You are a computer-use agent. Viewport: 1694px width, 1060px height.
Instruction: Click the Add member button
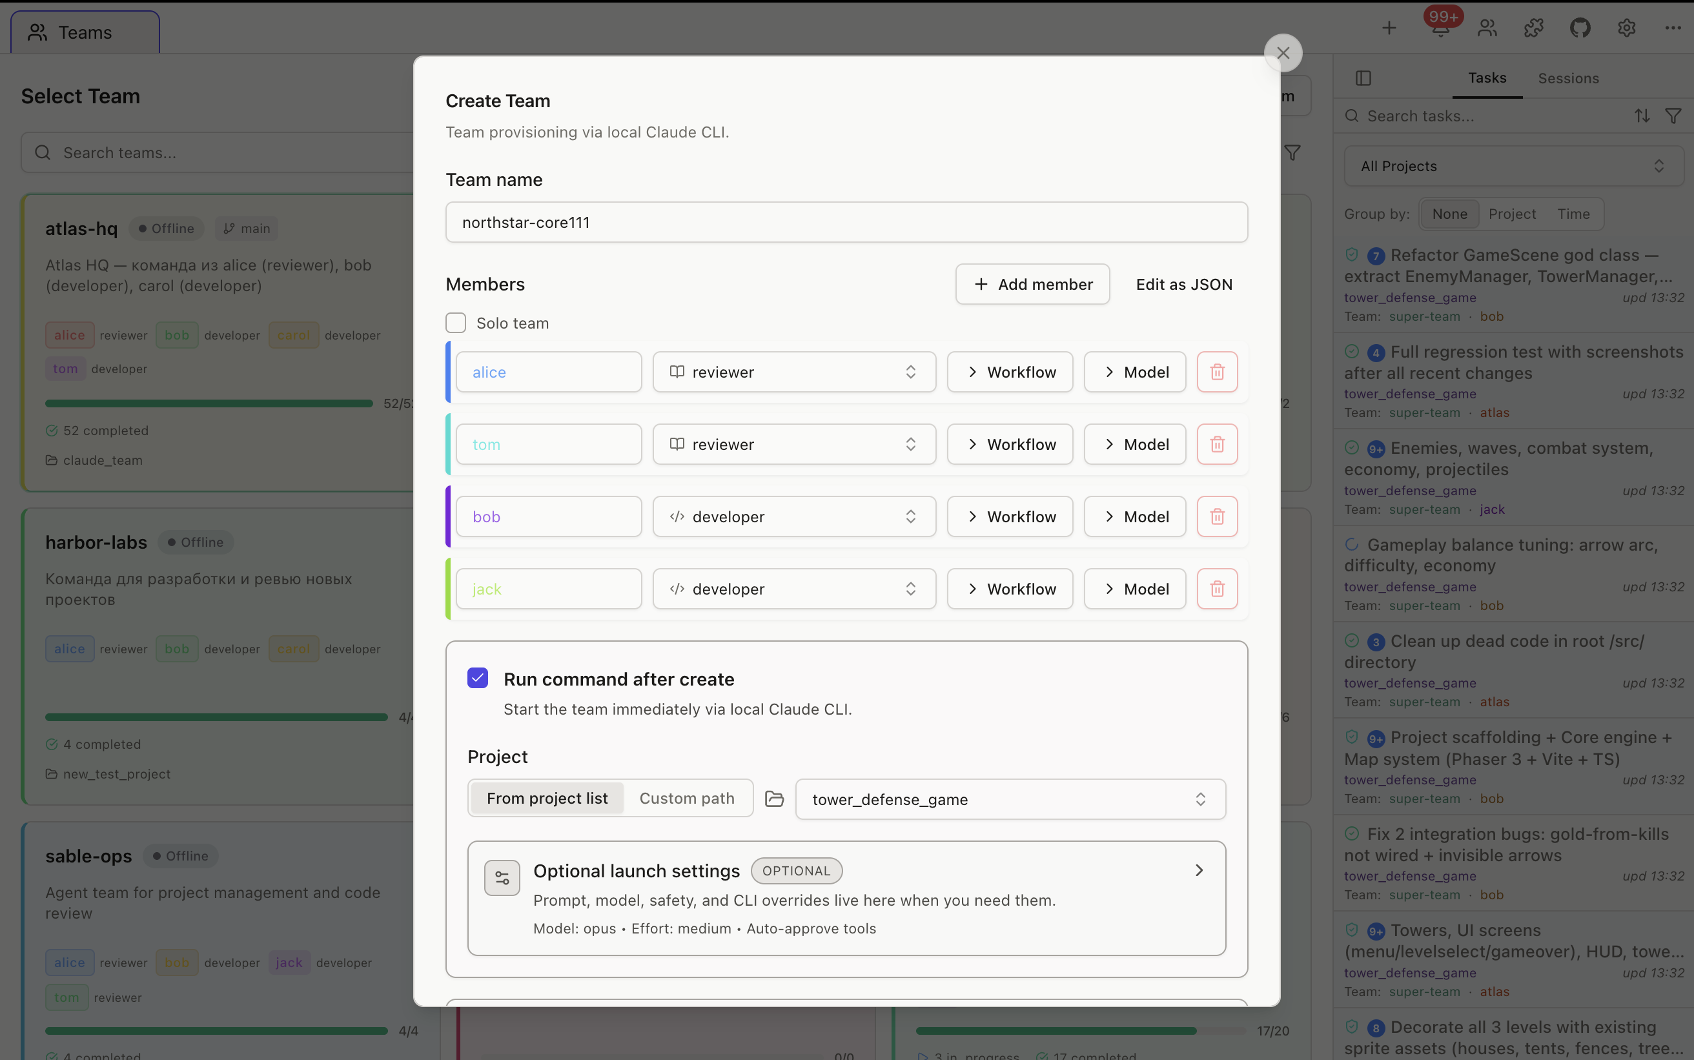[1032, 284]
